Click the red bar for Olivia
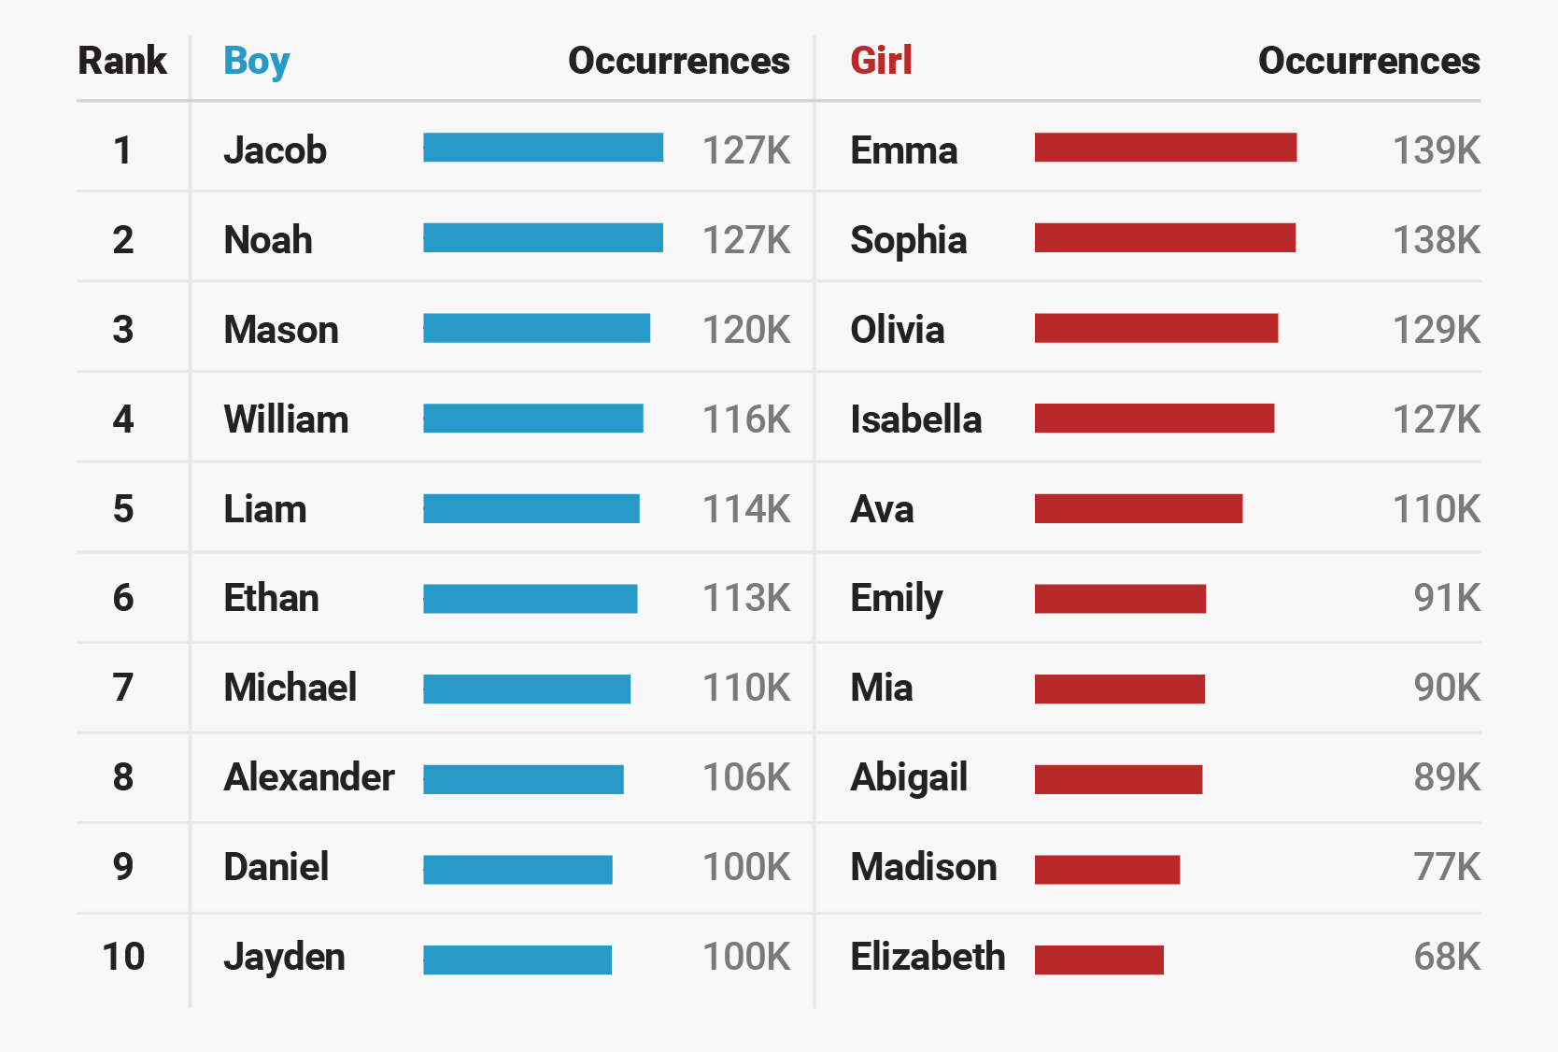The image size is (1558, 1052). click(x=1155, y=328)
